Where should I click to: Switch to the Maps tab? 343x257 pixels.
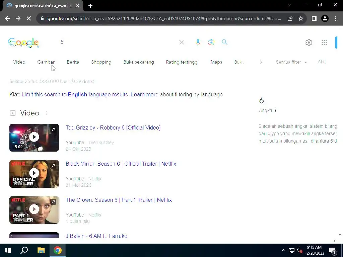(x=216, y=62)
